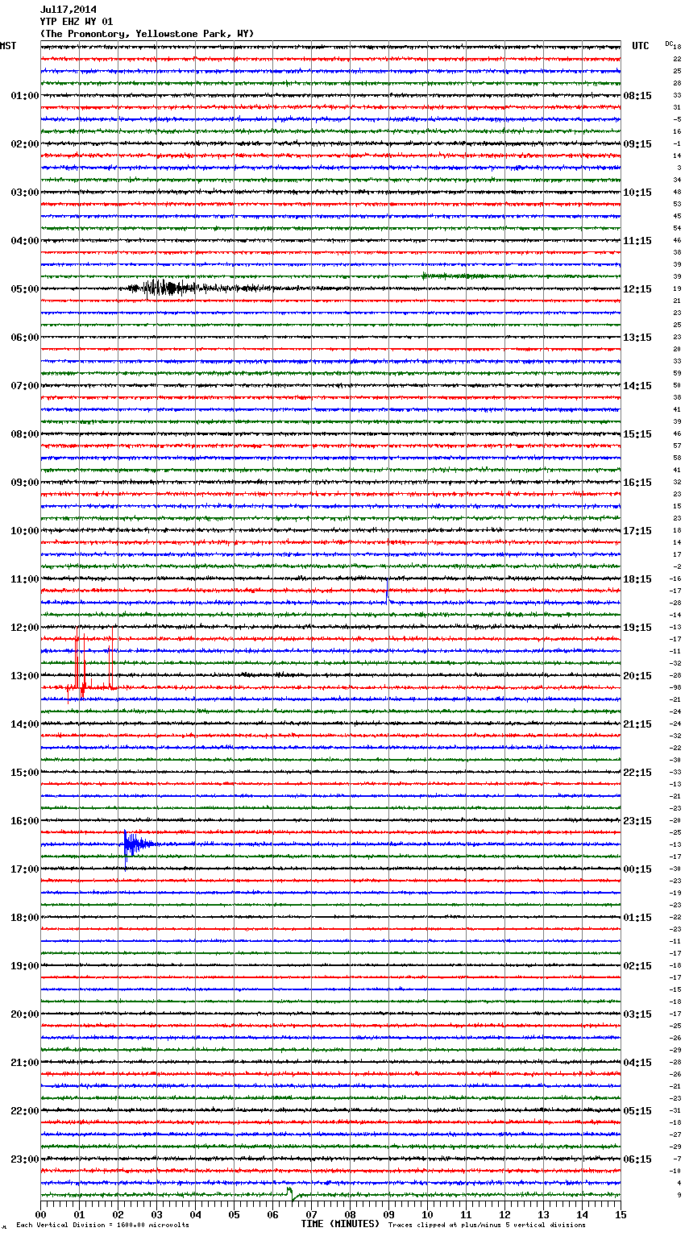
Task: Click the 12:15 UTC time label
Action: 637,289
